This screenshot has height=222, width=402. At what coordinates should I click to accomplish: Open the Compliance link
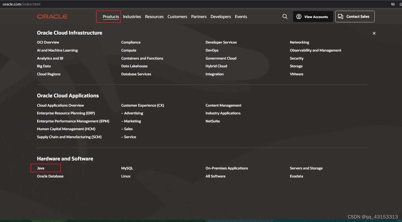(131, 42)
